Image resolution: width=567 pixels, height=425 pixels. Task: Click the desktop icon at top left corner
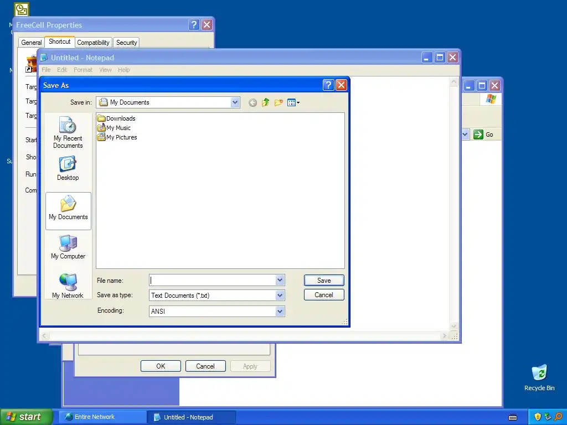(x=22, y=9)
